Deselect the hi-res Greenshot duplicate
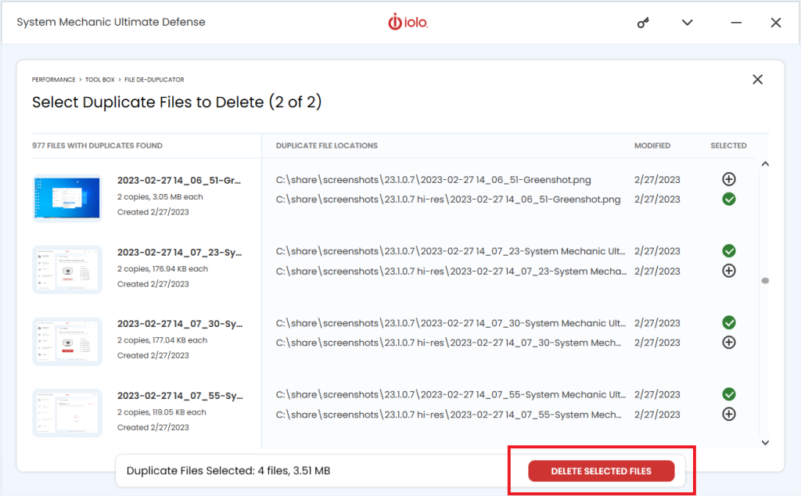The image size is (801, 496). click(x=728, y=199)
